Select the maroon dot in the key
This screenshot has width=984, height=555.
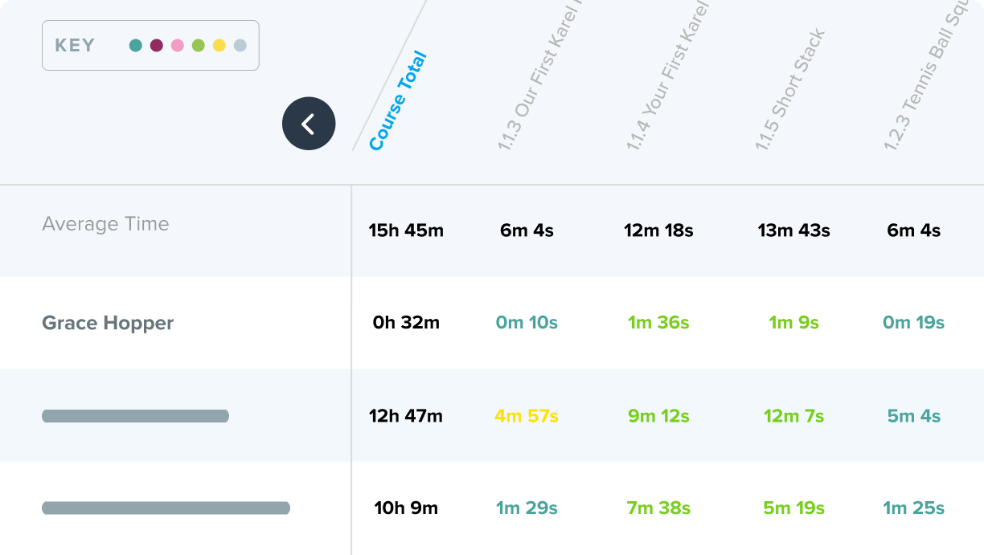[157, 46]
